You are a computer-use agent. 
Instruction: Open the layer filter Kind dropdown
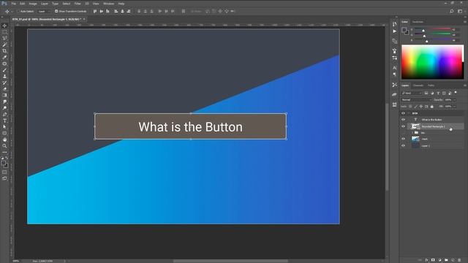[411, 93]
